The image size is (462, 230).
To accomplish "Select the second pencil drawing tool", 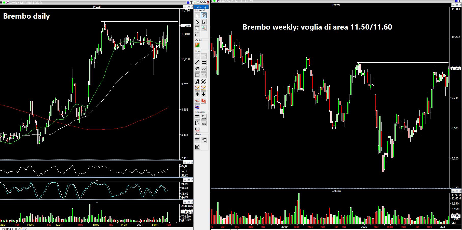I will (203, 88).
